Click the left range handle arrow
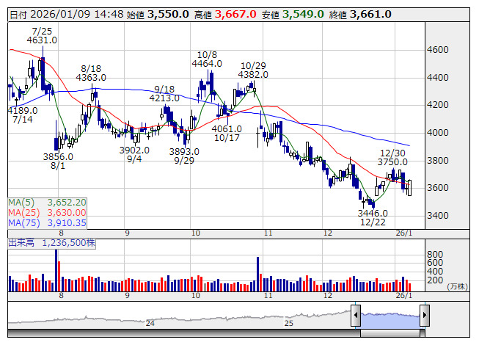This screenshot has width=479, height=345. (x=356, y=315)
